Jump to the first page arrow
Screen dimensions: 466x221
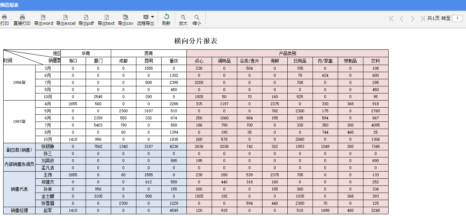pos(392,18)
